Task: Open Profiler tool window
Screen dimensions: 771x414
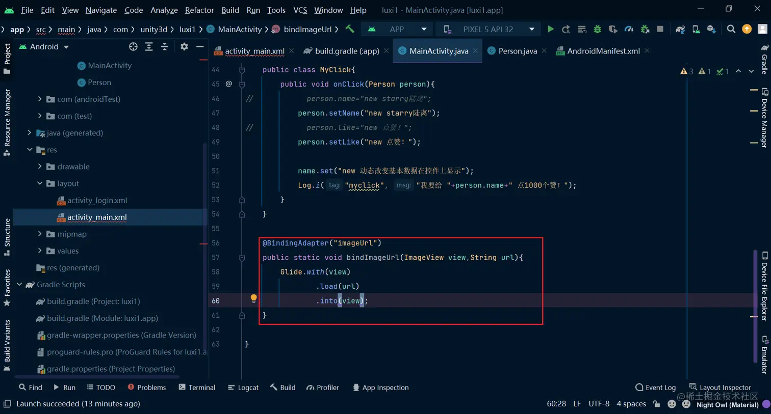Action: pos(322,388)
